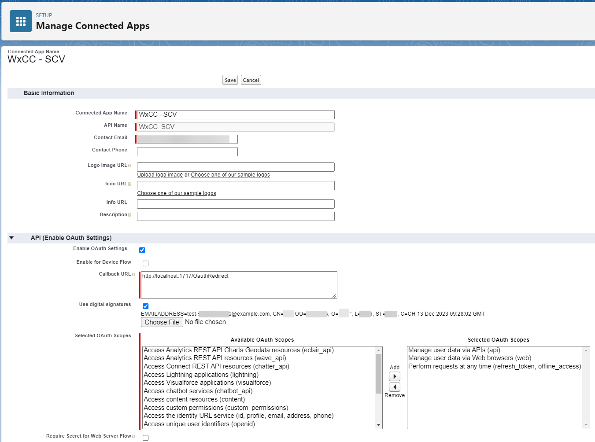Click the Callback URL help icon

coord(133,274)
